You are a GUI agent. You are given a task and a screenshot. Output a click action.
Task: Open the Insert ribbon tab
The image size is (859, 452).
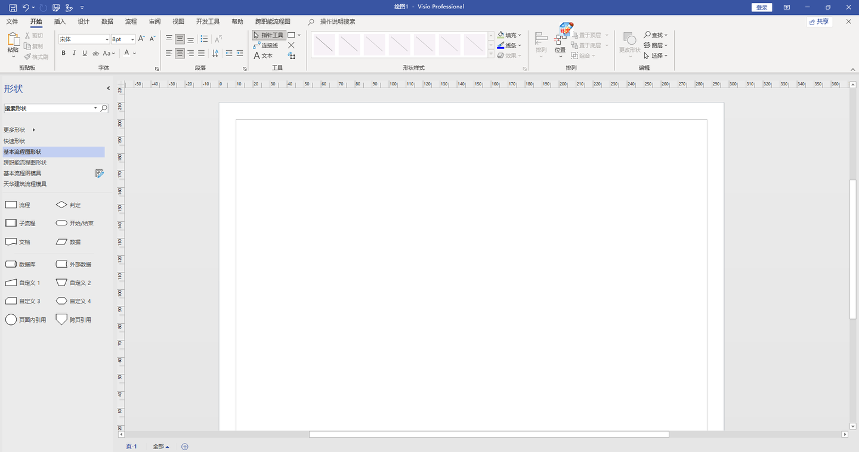click(60, 21)
